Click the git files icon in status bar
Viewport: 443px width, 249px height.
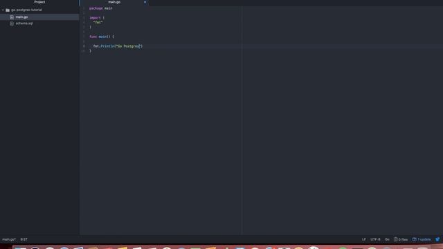[395, 239]
